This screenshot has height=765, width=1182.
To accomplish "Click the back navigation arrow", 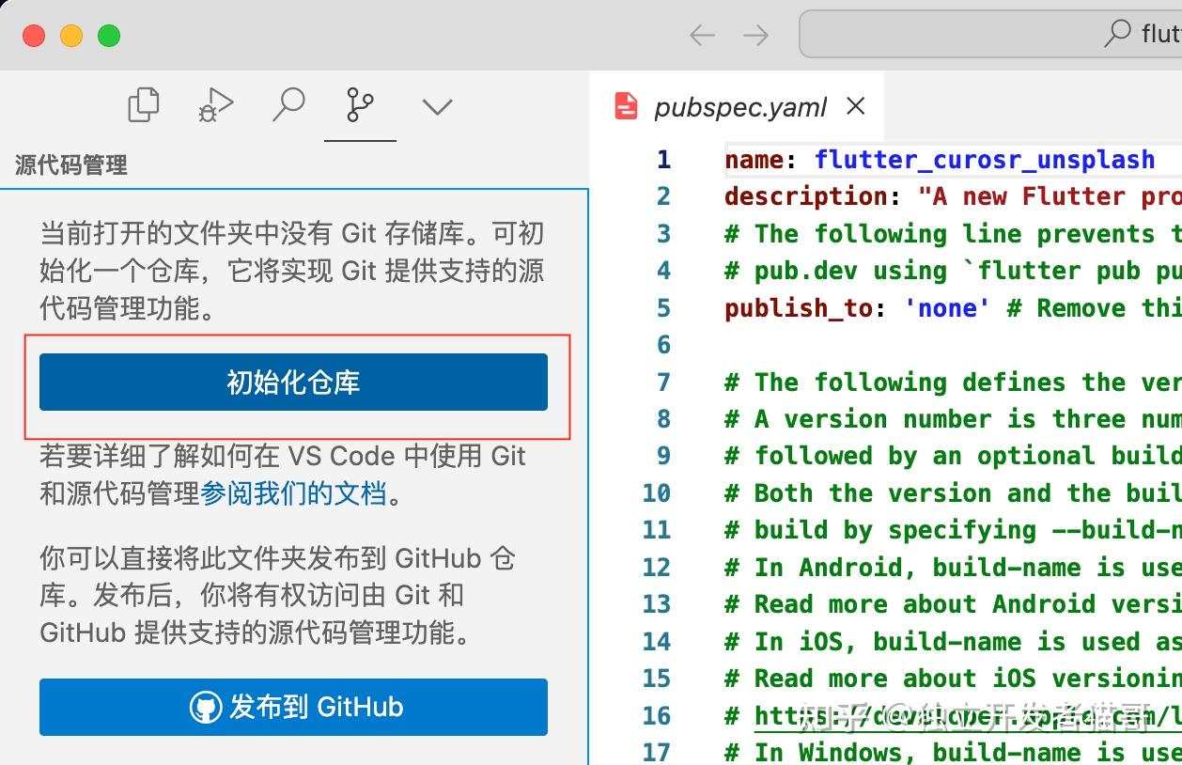I will point(701,34).
